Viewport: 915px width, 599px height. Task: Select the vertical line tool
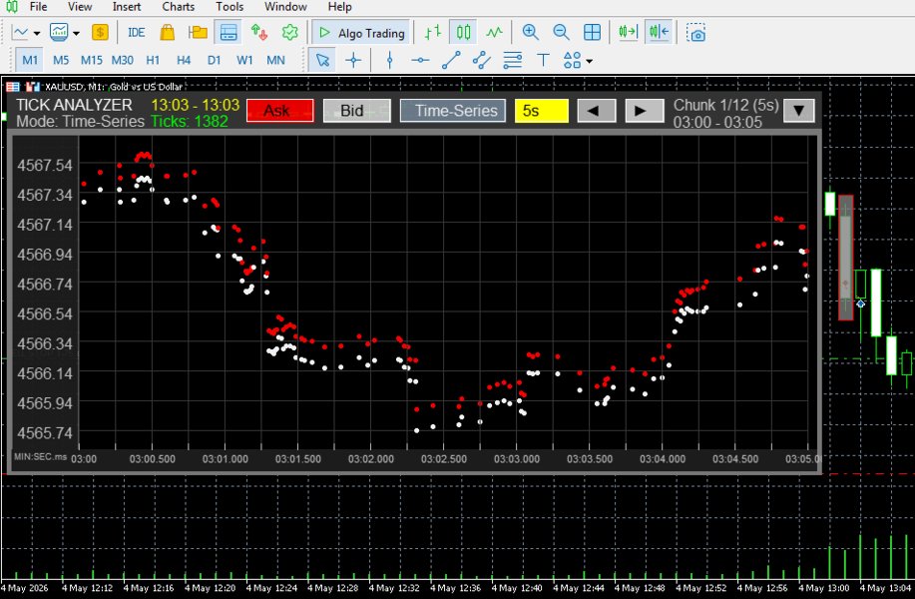click(x=390, y=60)
